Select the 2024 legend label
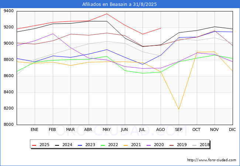Image resolution: width=240 pixels, height=166 pixels. click(67, 145)
